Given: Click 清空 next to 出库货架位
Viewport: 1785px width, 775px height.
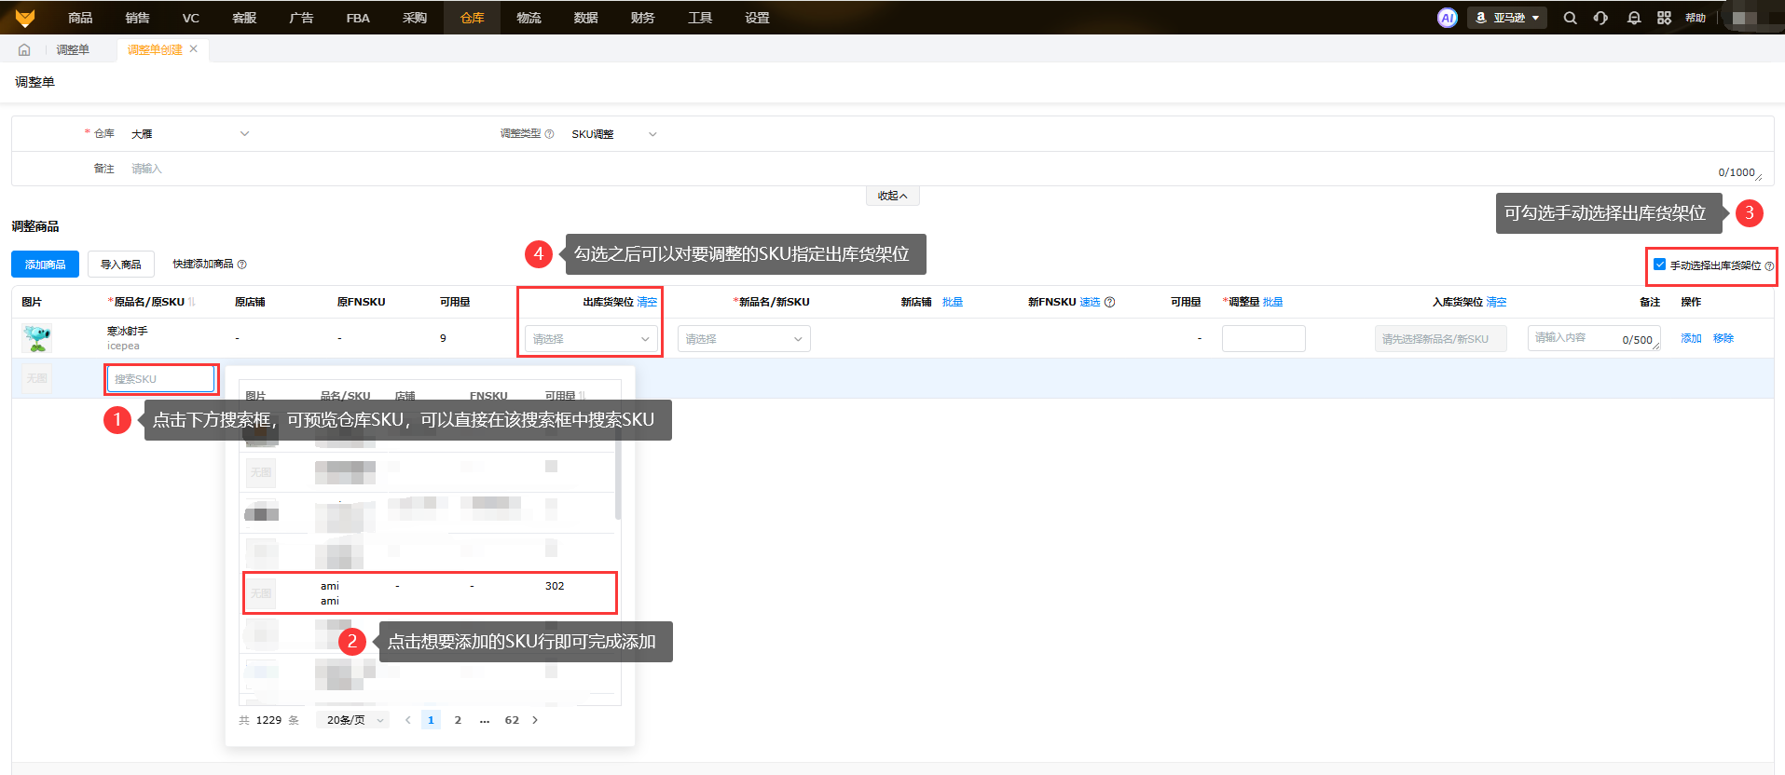Looking at the screenshot, I should (x=647, y=302).
